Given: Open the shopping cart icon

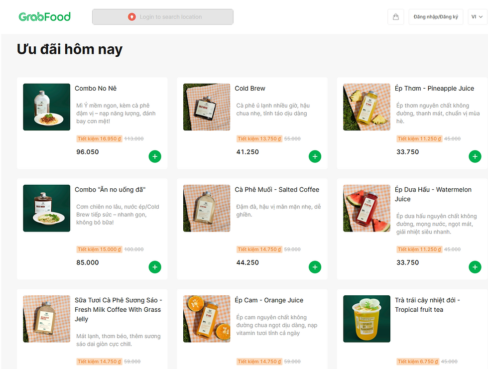Looking at the screenshot, I should (395, 16).
